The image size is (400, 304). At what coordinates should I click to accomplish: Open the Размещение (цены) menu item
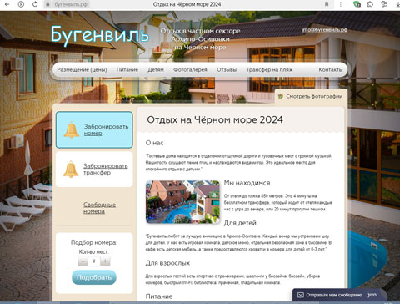(82, 69)
